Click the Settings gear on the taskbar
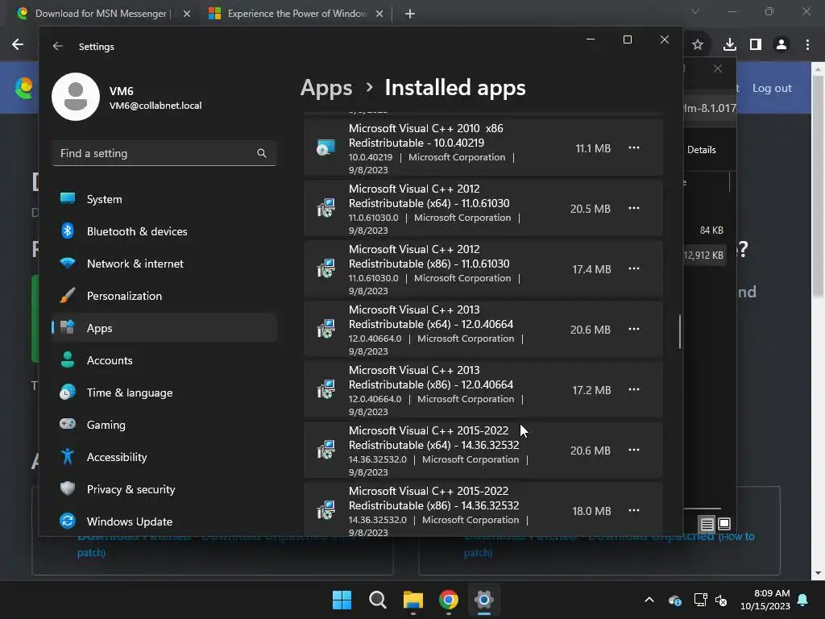 483,600
